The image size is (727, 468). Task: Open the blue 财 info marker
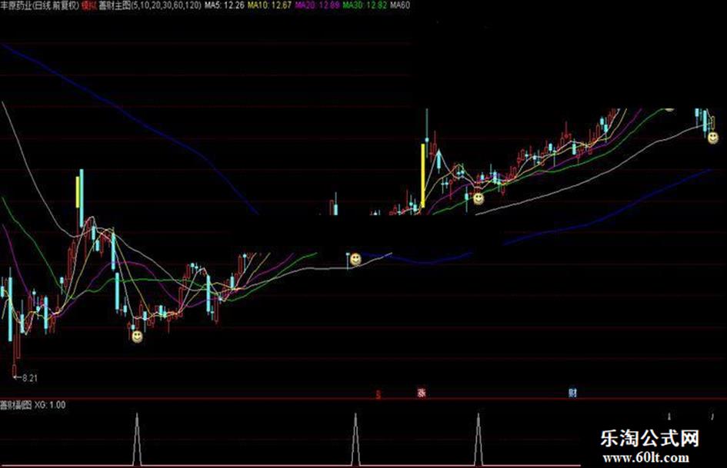click(572, 393)
